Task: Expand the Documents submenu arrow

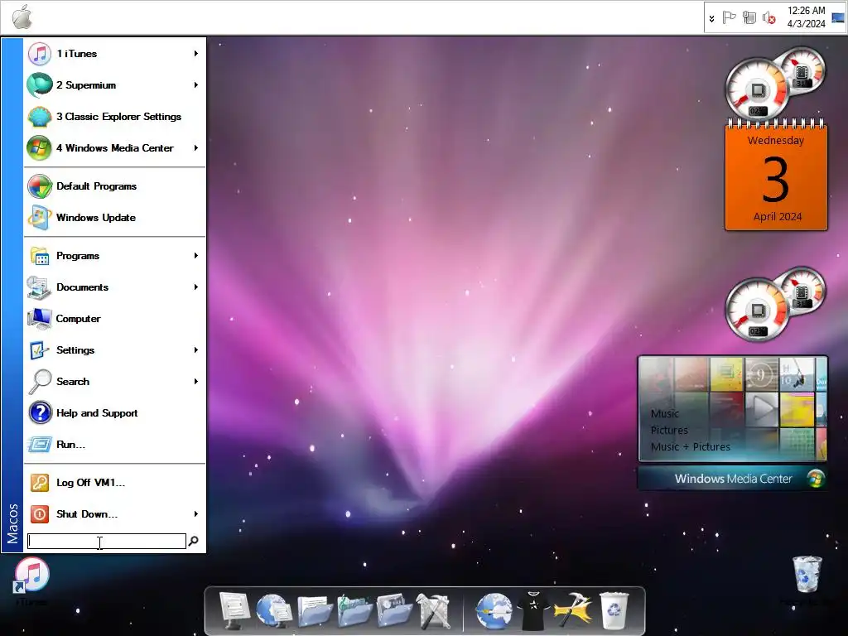Action: pos(195,287)
